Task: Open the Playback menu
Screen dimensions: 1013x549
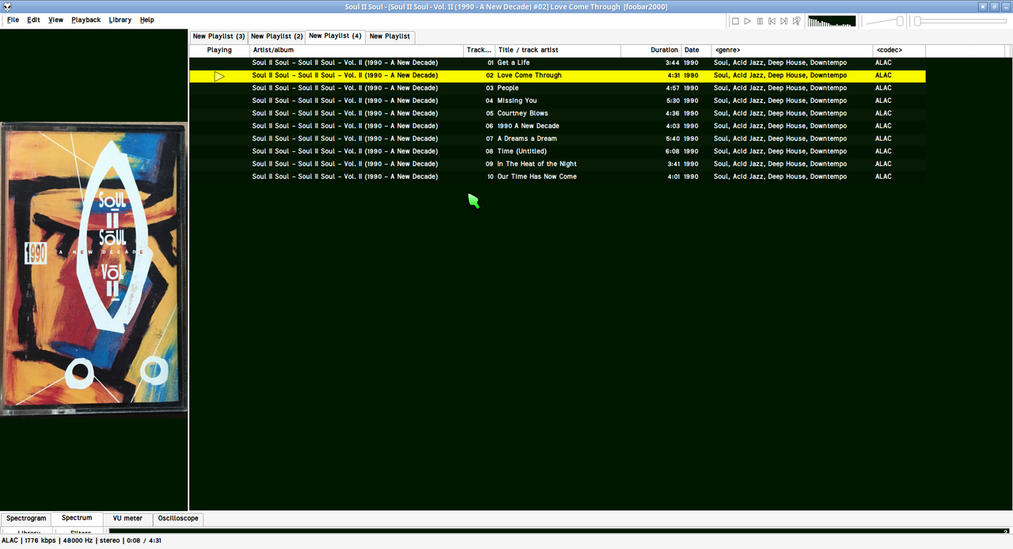Action: click(x=86, y=20)
